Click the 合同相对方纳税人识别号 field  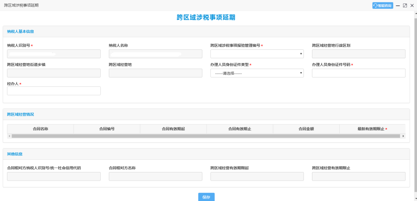pyautogui.click(x=54, y=177)
